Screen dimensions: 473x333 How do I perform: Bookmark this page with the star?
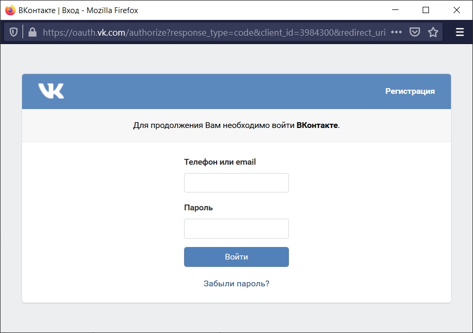click(433, 32)
